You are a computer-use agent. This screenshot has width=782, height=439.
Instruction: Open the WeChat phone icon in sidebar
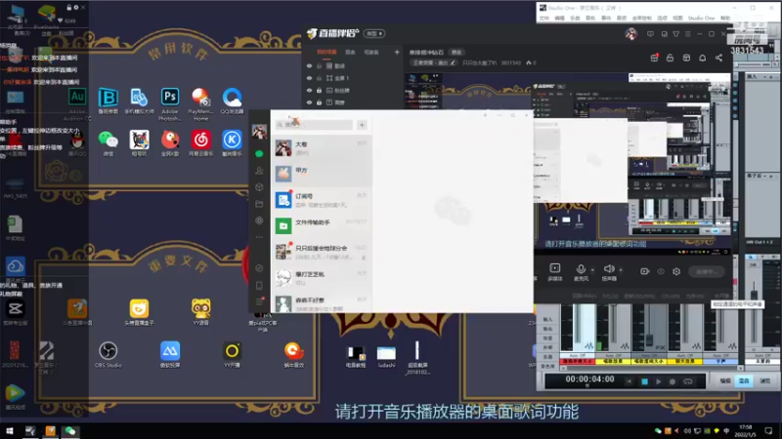(259, 286)
